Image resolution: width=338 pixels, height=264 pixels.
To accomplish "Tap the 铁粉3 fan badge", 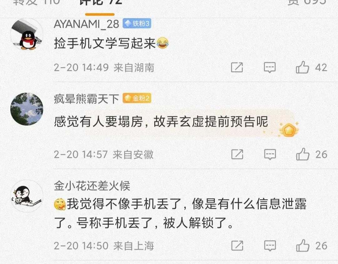I will pos(137,23).
